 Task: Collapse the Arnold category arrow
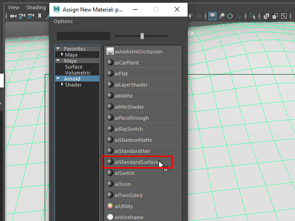pyautogui.click(x=58, y=79)
